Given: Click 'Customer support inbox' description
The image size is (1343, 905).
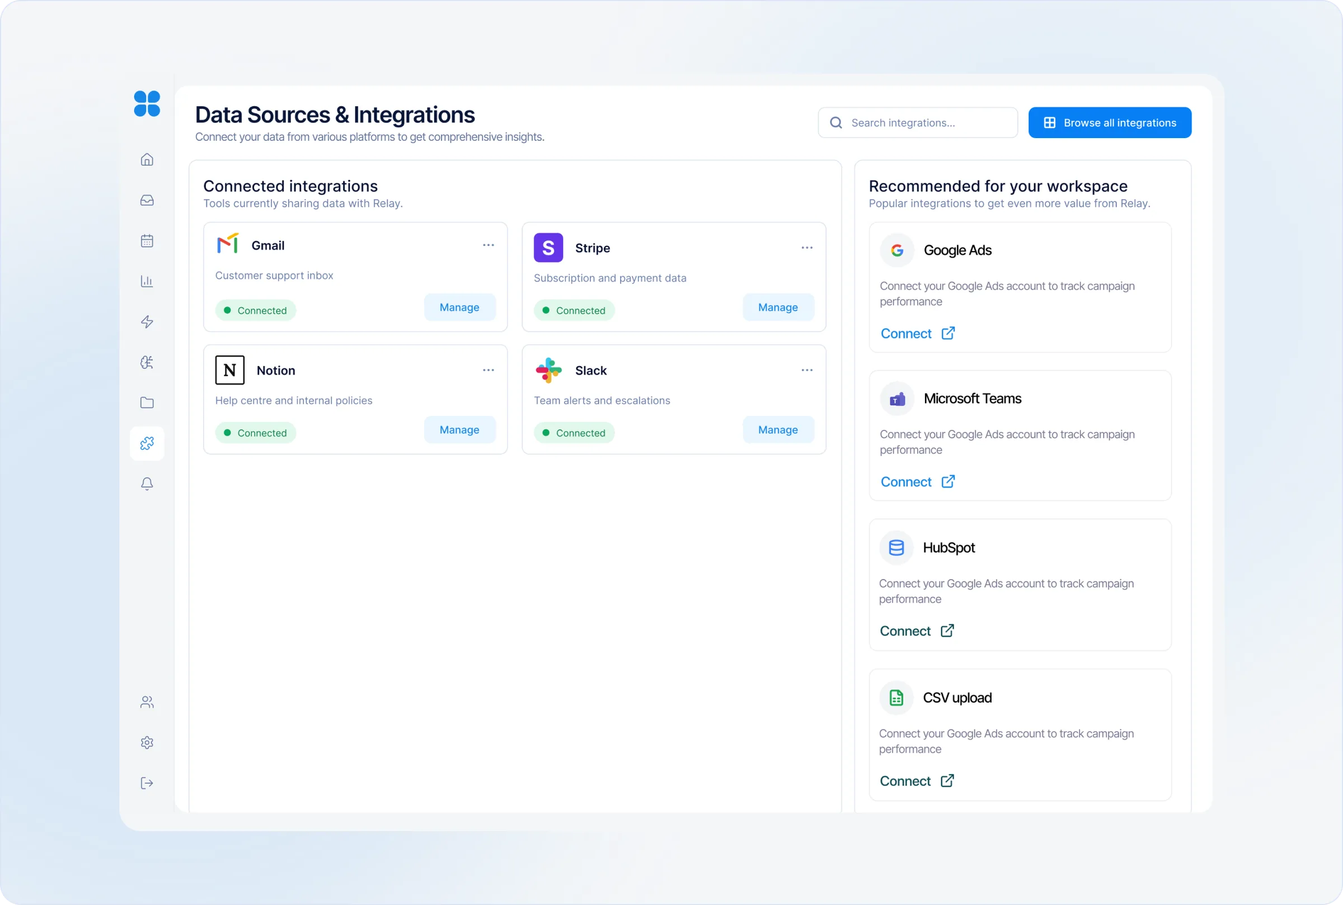Looking at the screenshot, I should (274, 276).
